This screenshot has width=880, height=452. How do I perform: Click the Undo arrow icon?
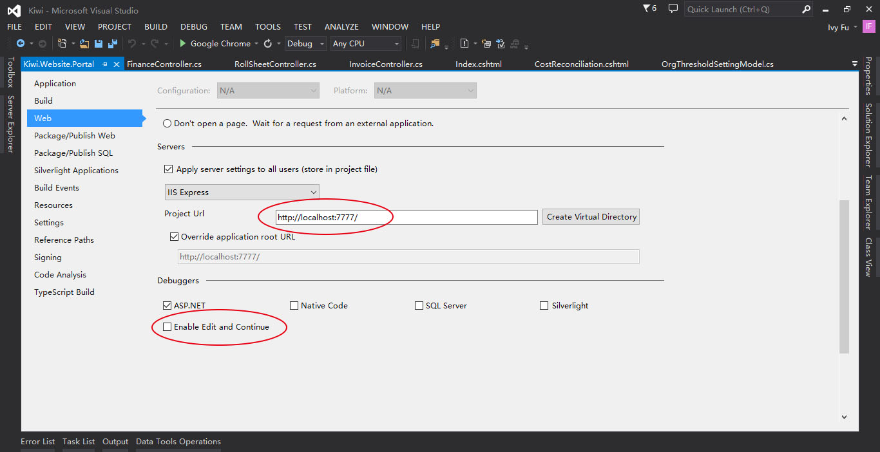[x=131, y=44]
